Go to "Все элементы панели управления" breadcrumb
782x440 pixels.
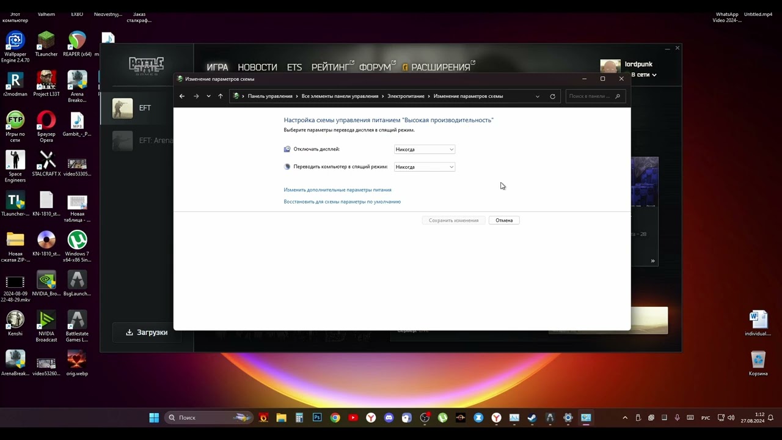click(340, 96)
